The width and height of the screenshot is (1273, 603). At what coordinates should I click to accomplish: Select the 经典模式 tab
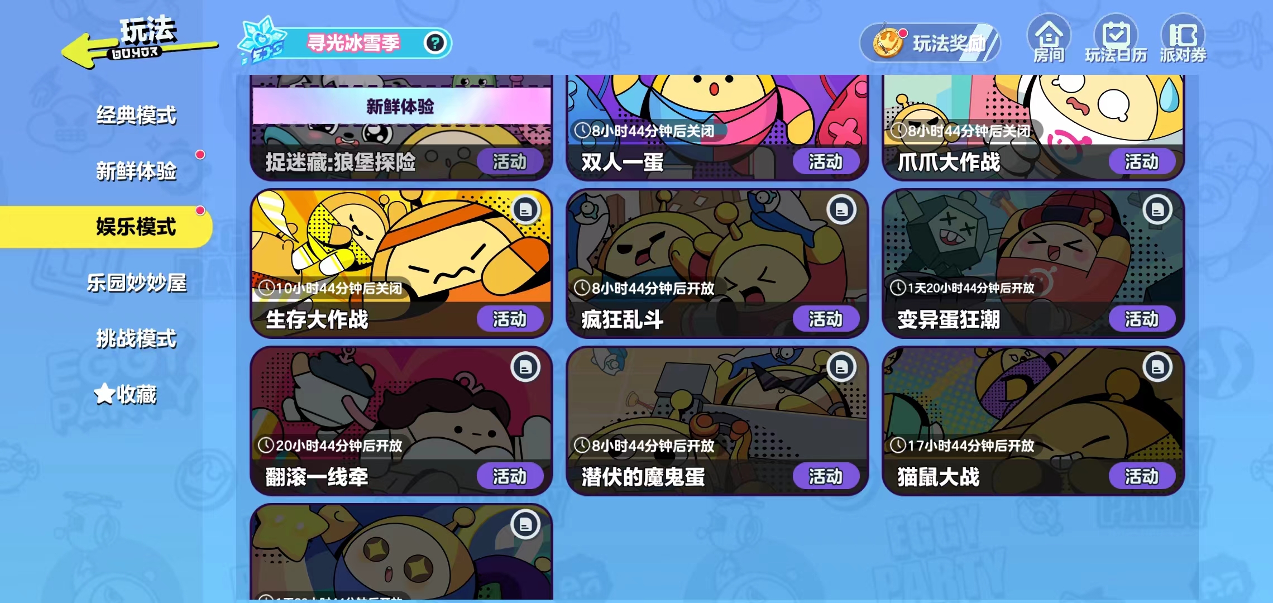click(x=136, y=115)
